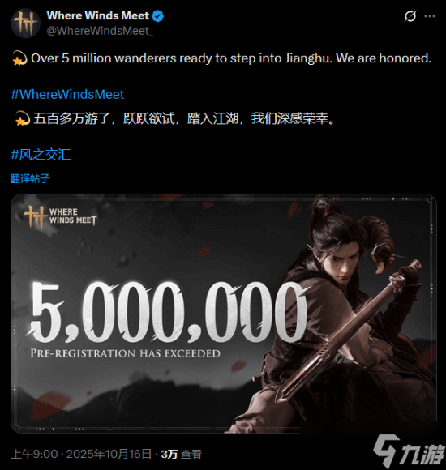Screen dimensions: 446x470
Task: Click the blue verified badge
Action: (x=158, y=16)
